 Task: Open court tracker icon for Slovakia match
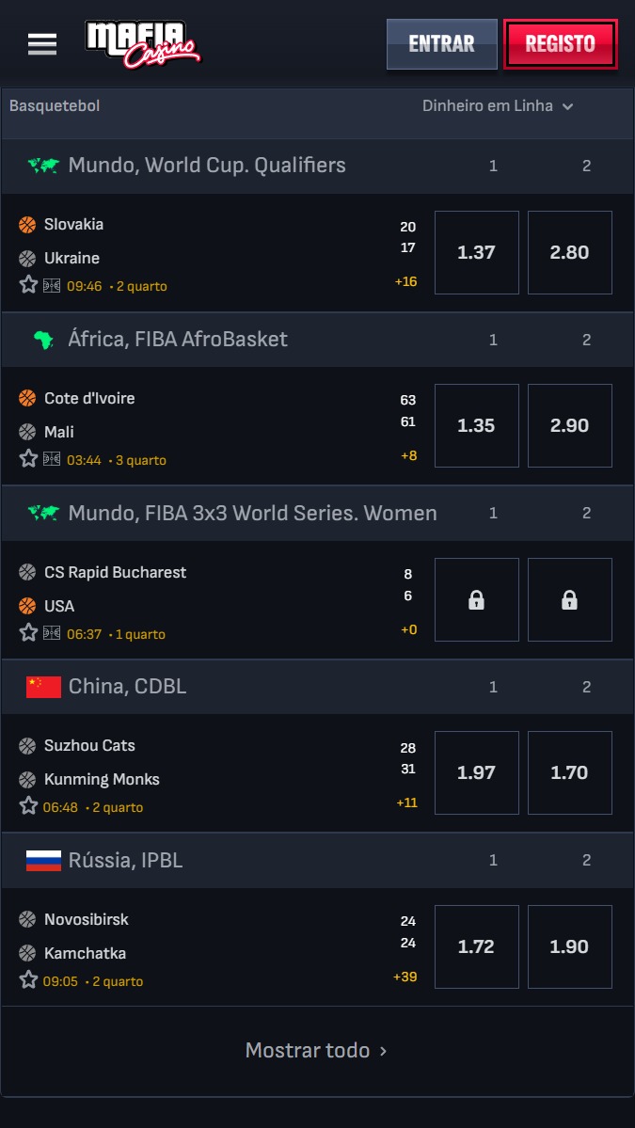click(x=52, y=286)
